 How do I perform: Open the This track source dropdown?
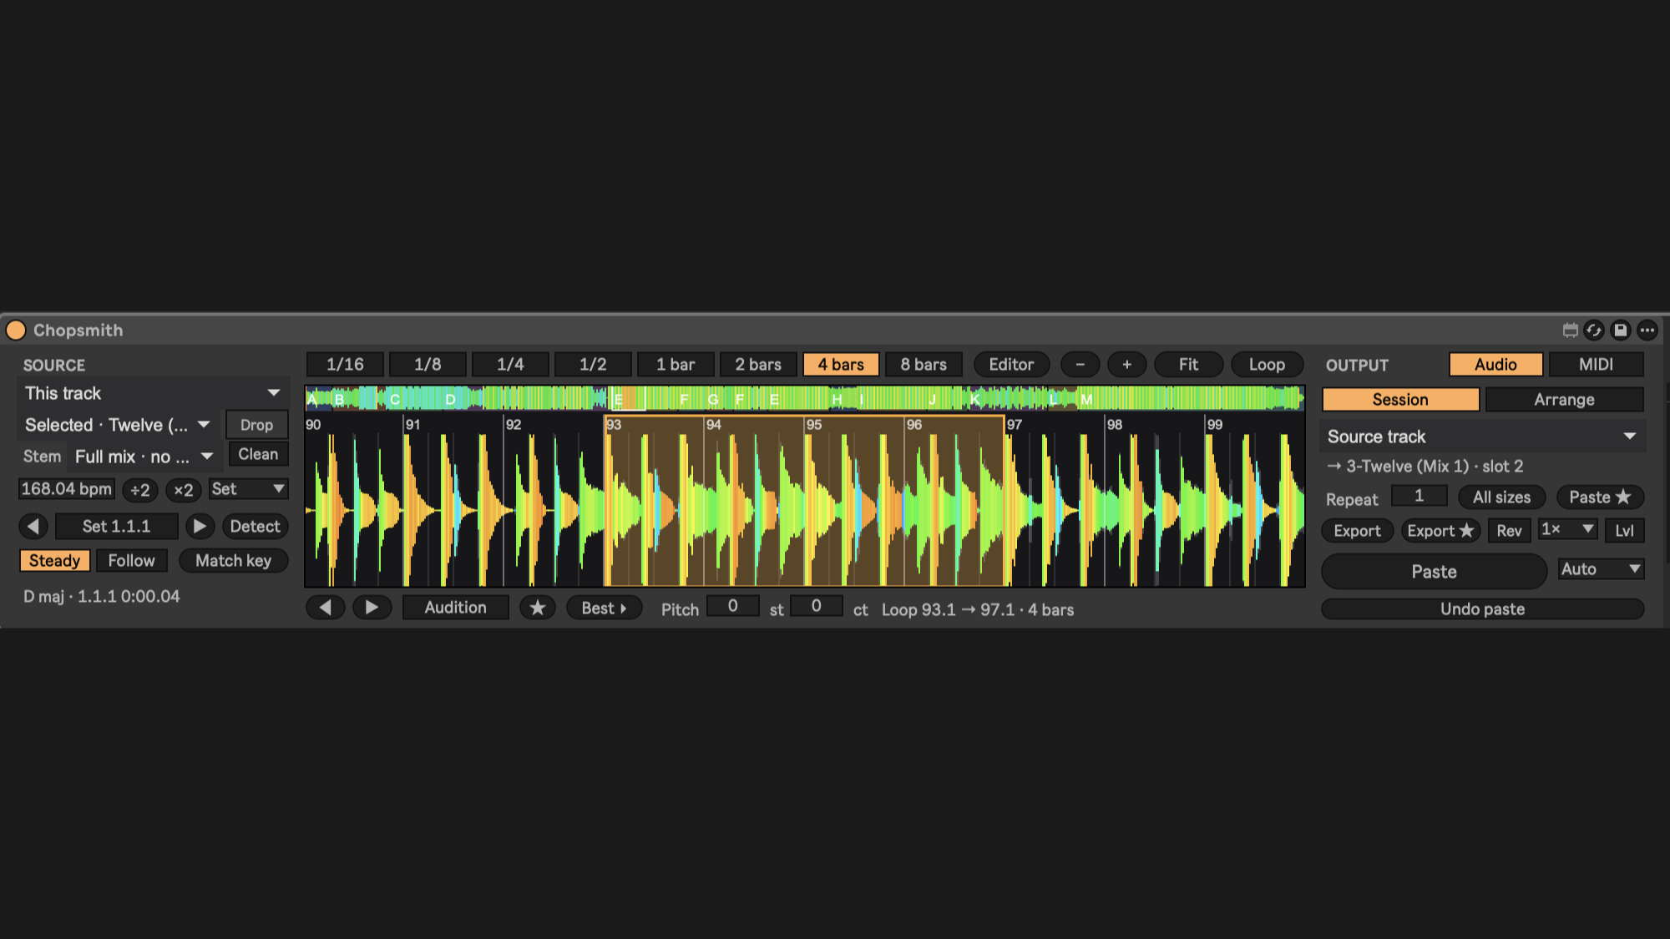(153, 393)
